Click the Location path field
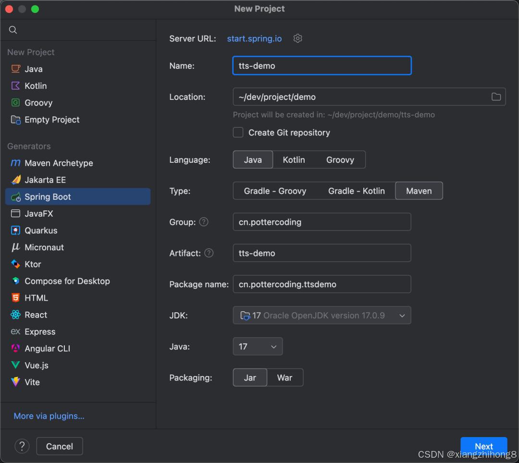 [369, 97]
